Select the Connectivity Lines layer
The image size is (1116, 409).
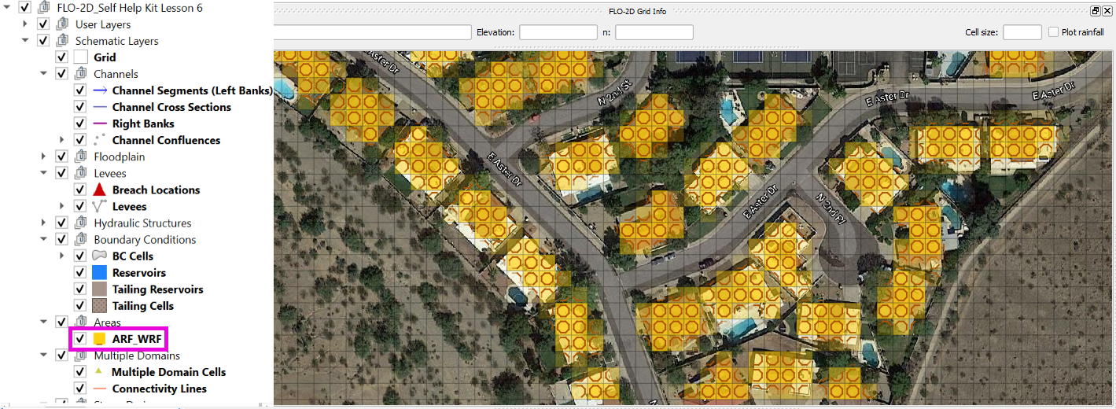tap(159, 389)
